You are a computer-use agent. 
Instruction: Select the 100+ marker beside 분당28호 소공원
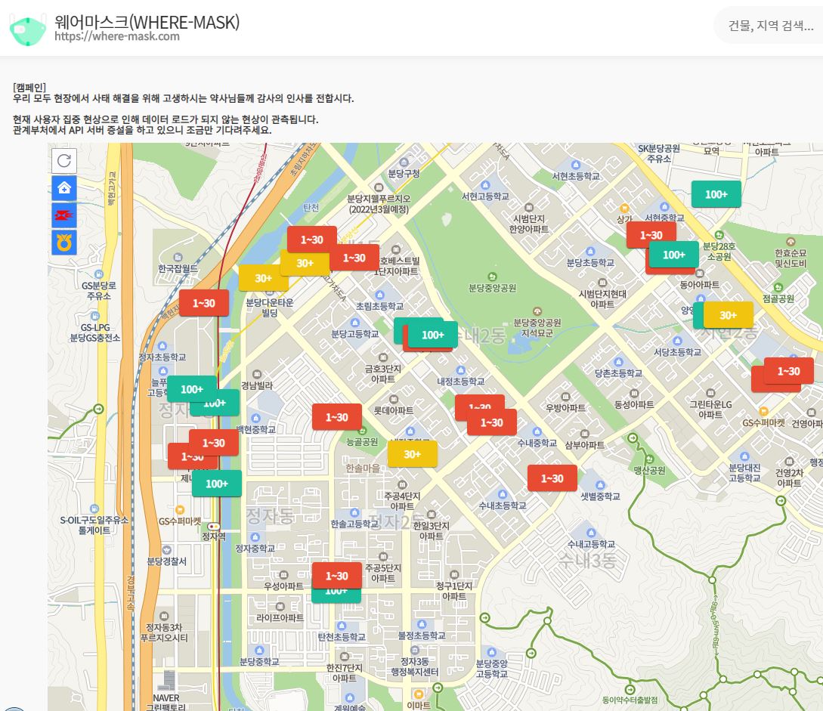(x=674, y=255)
